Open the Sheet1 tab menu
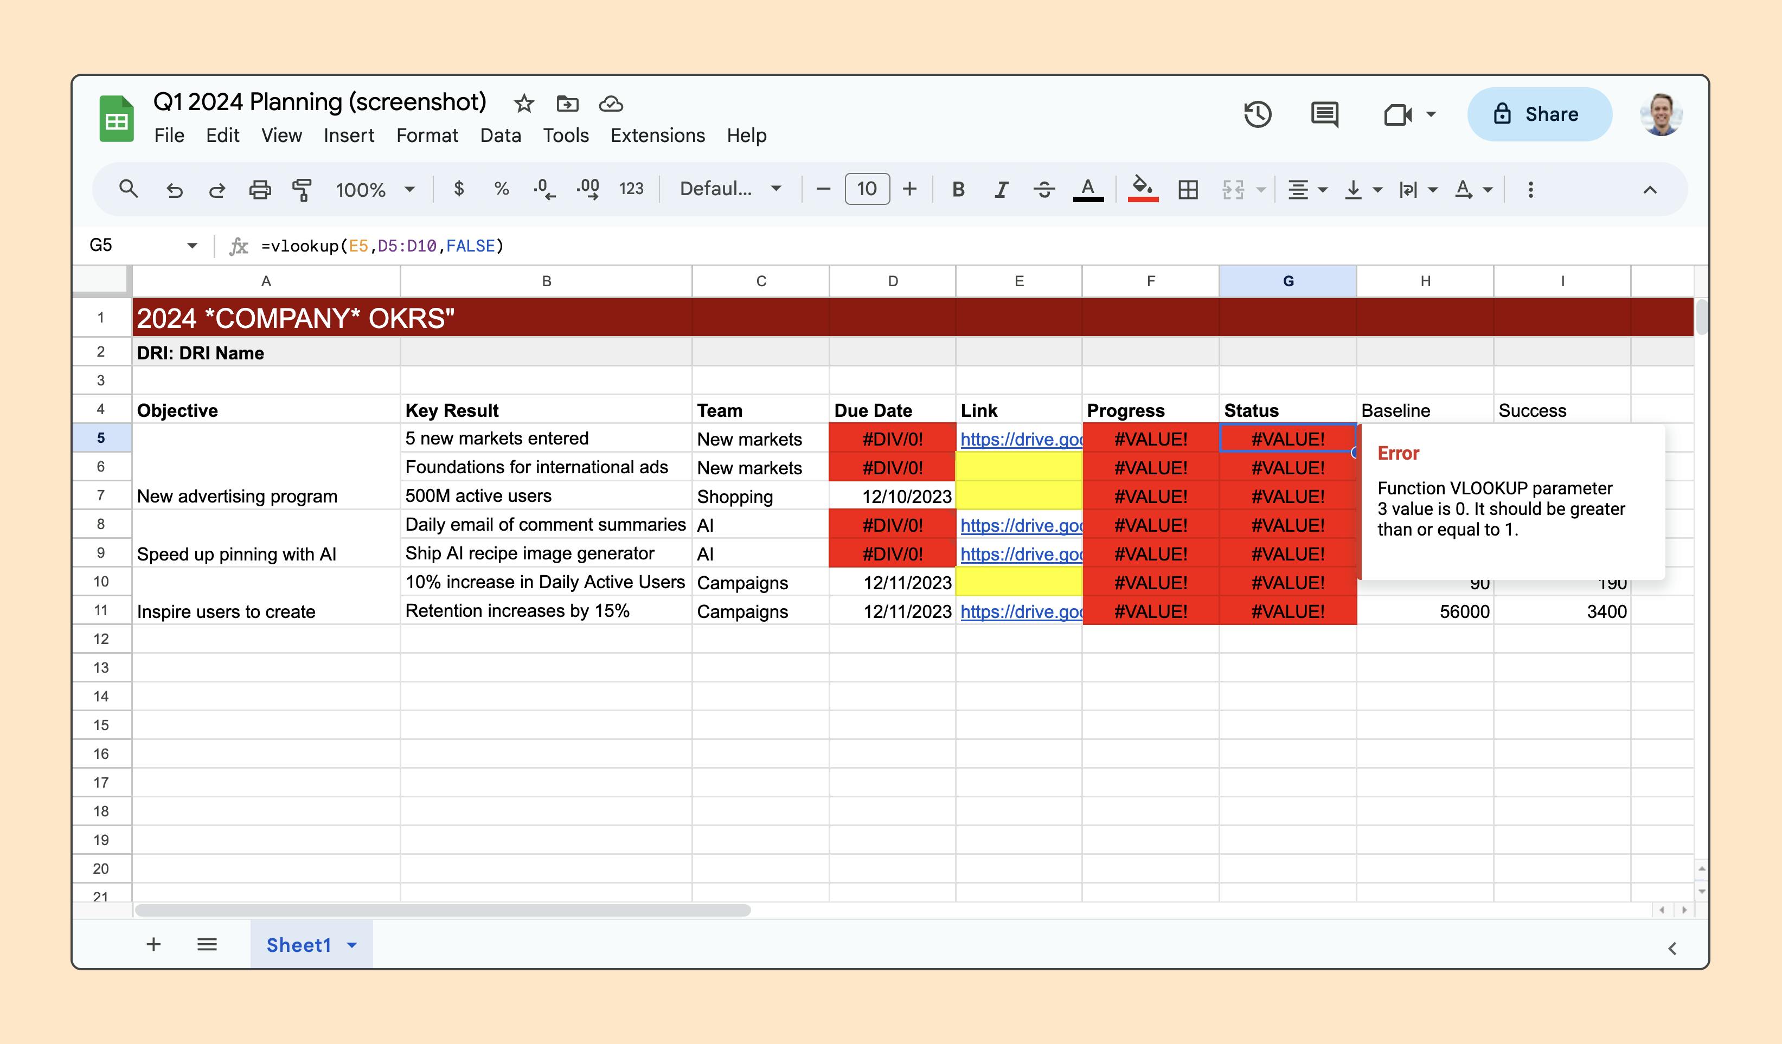The image size is (1782, 1044). [x=351, y=944]
